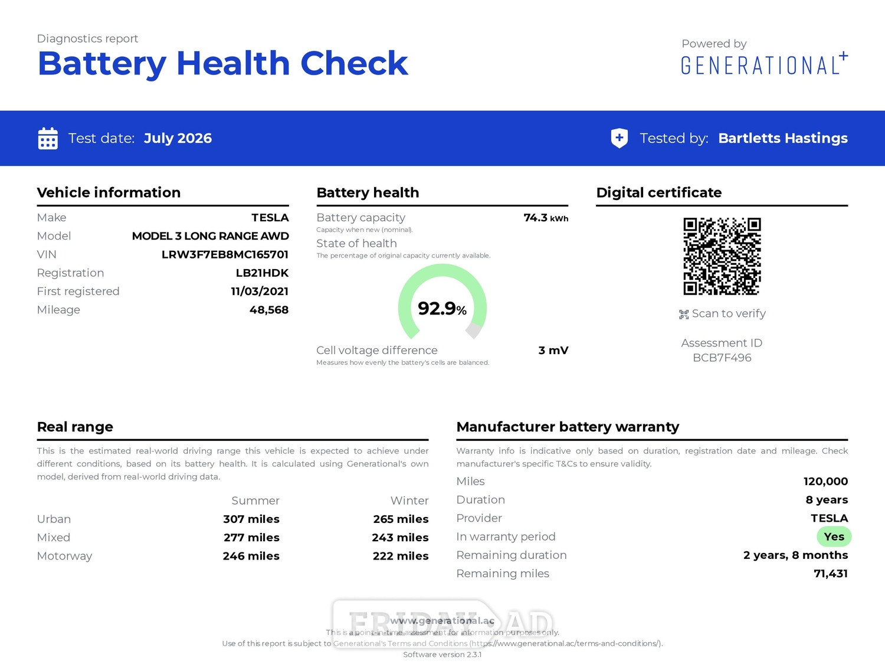This screenshot has height=664, width=885.
Task: Click the calendar icon beside Test date
Action: coord(48,138)
